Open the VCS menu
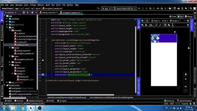197x111 pixels. pos(64,5)
